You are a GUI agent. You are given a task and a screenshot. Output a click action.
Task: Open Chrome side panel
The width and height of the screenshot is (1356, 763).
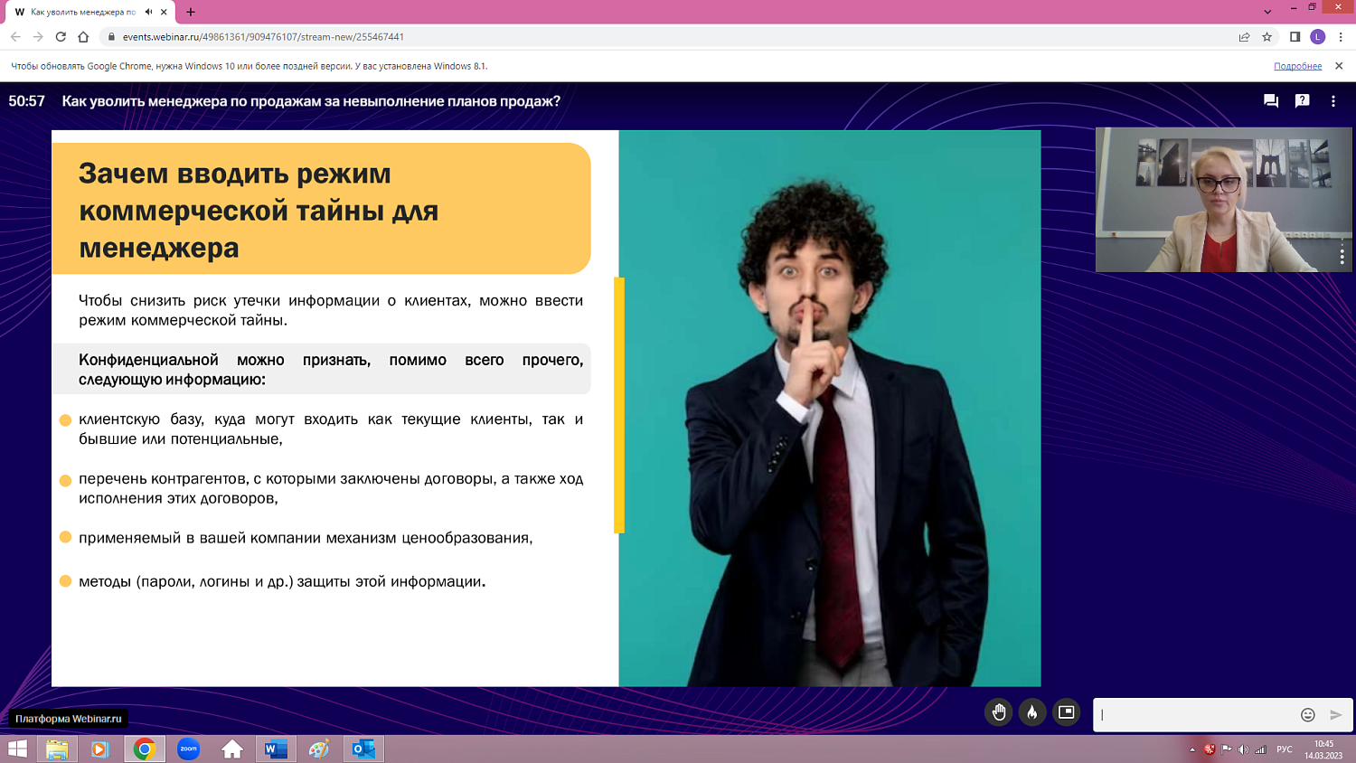[1295, 37]
